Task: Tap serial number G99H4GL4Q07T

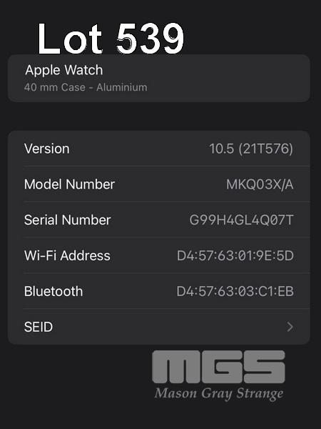Action: (242, 220)
